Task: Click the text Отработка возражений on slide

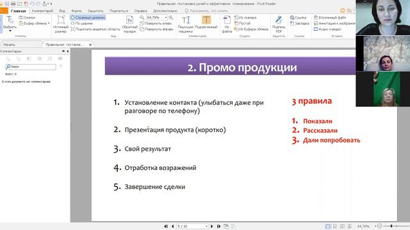Action: pyautogui.click(x=160, y=167)
